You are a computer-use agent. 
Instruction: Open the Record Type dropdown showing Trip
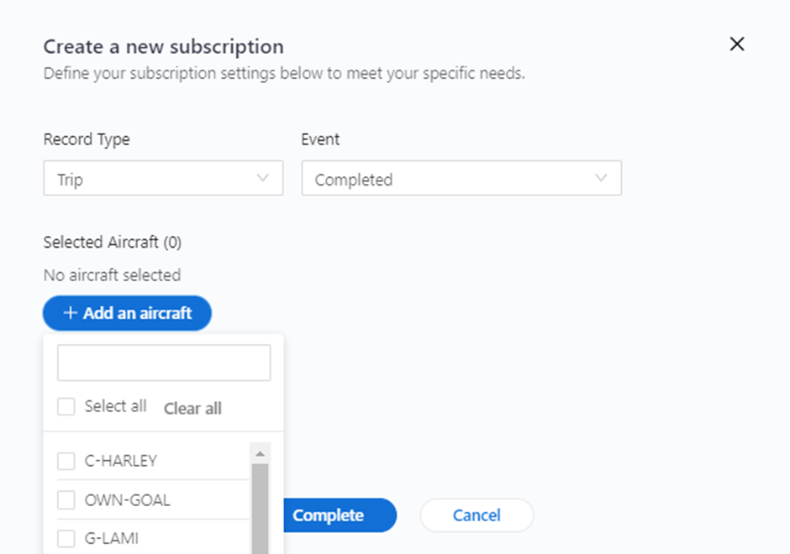coord(163,178)
